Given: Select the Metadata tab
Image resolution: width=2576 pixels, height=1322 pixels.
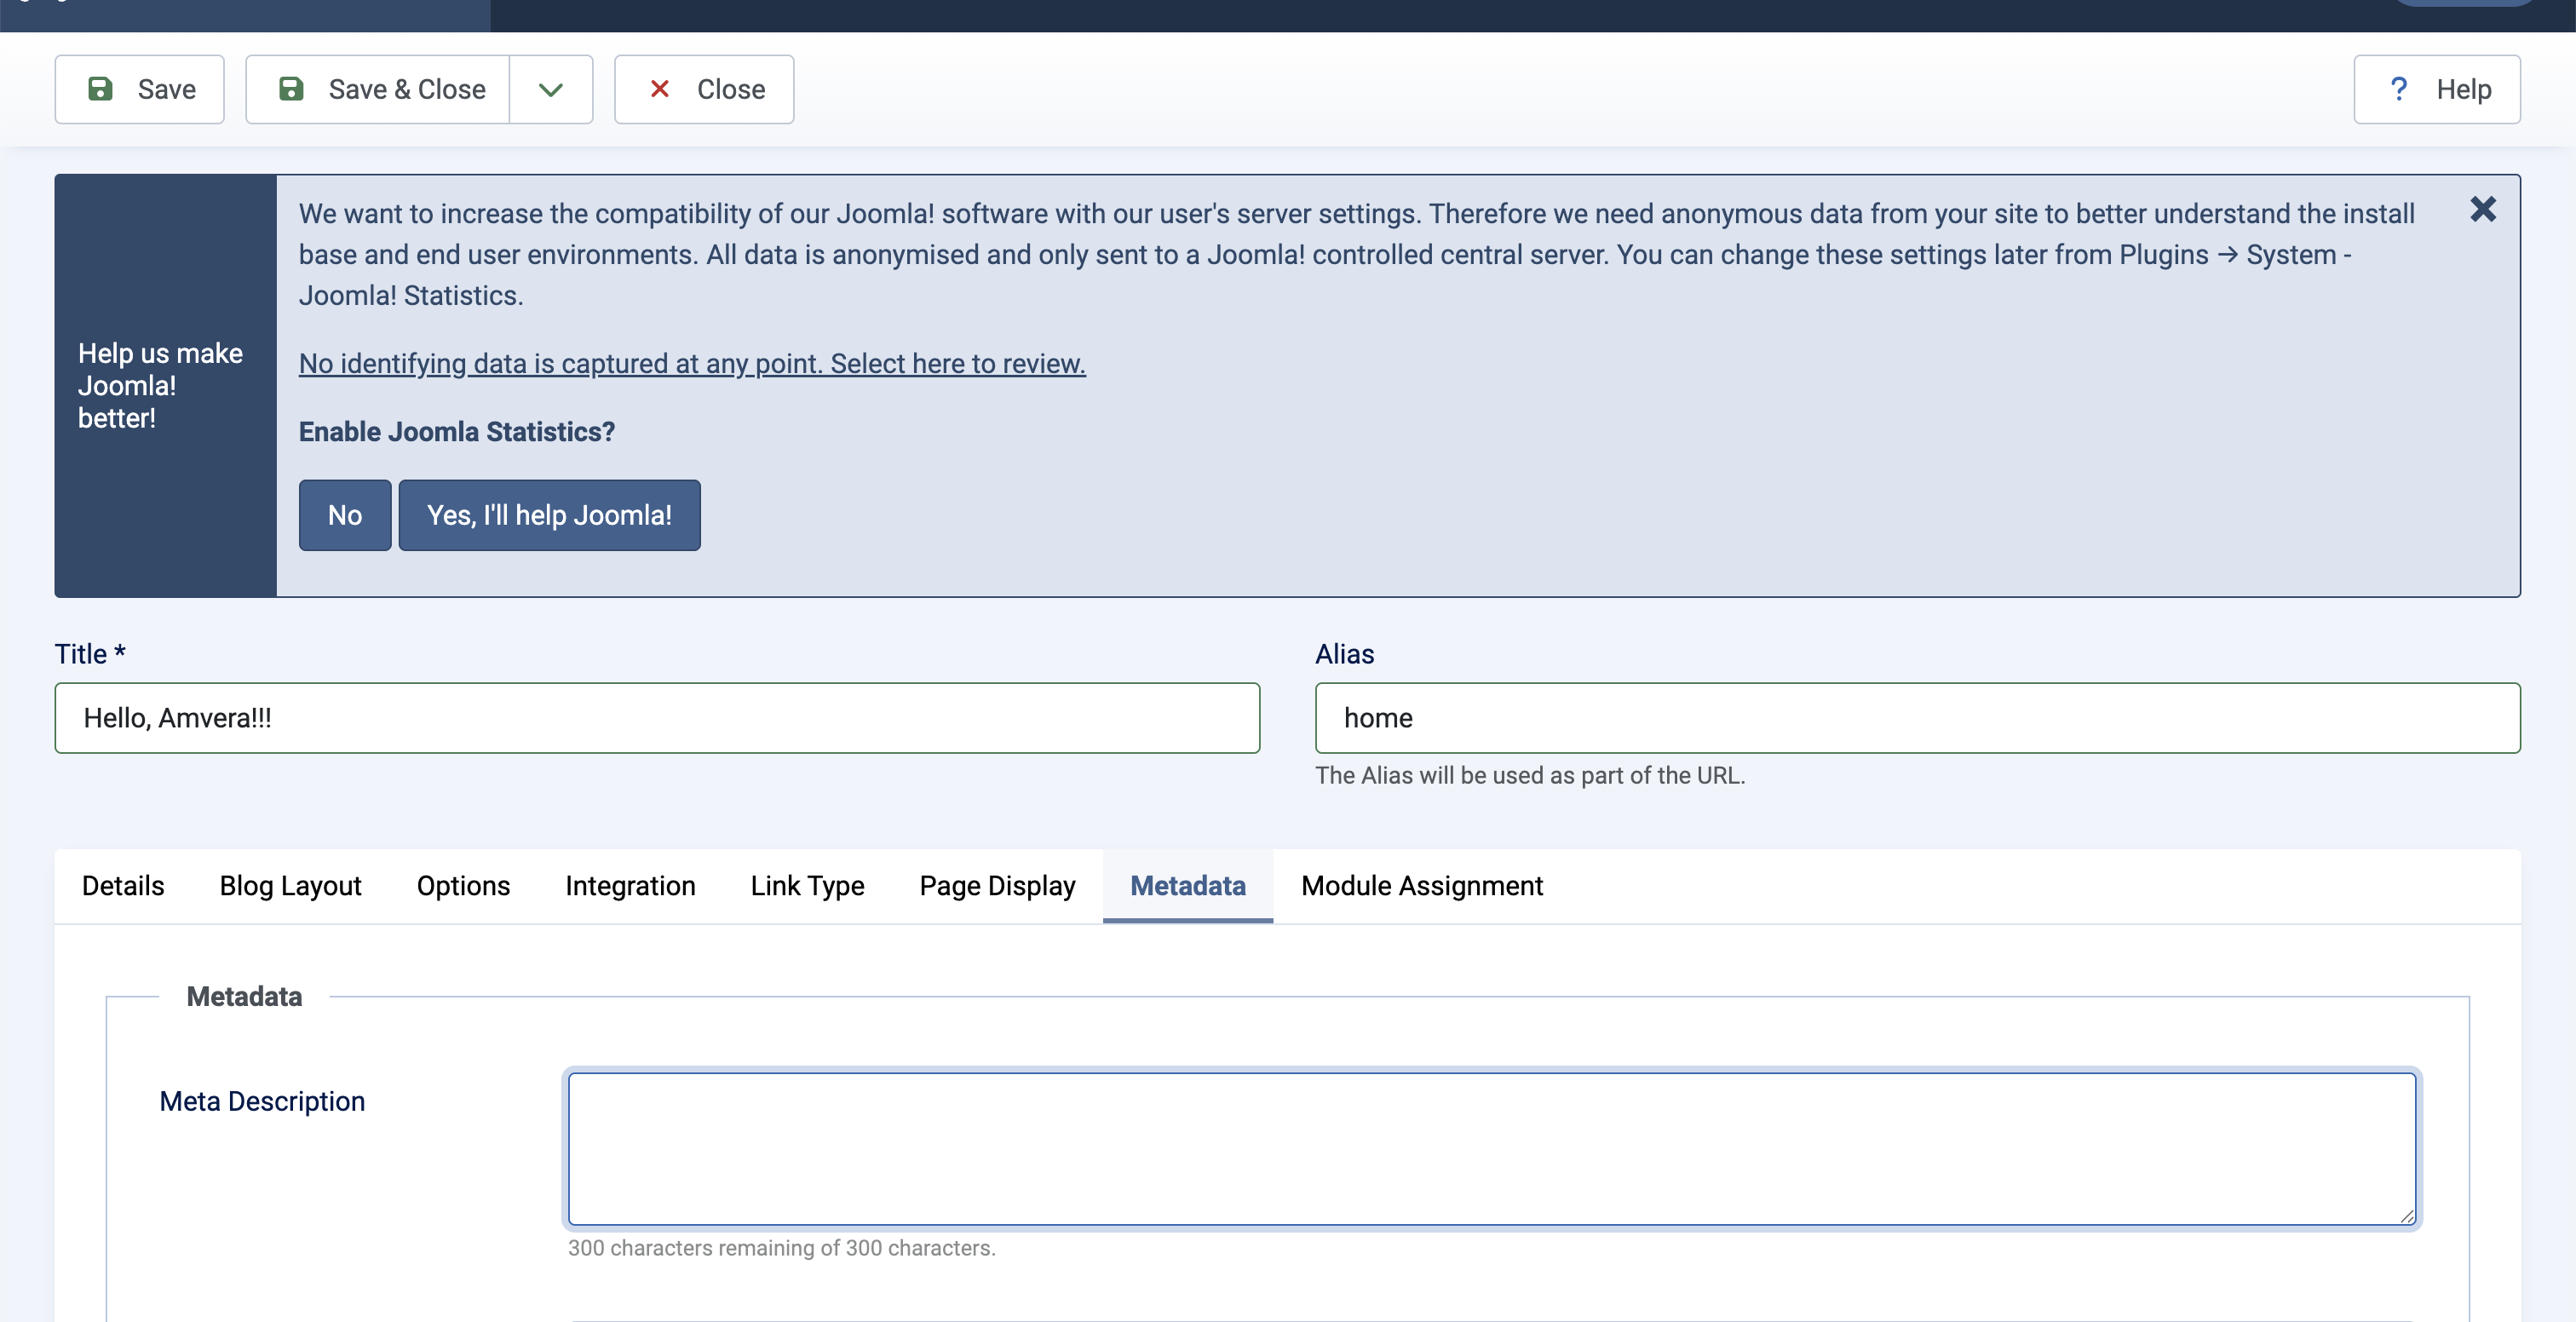Looking at the screenshot, I should (x=1188, y=886).
